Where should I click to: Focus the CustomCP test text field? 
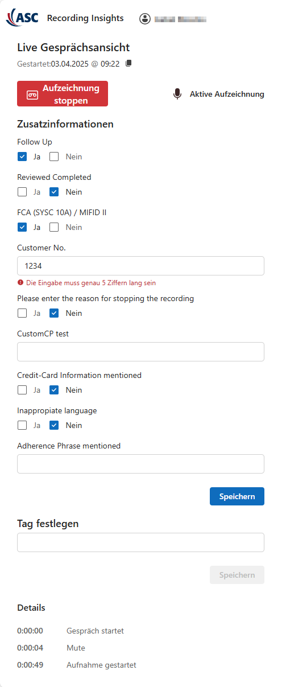click(141, 352)
